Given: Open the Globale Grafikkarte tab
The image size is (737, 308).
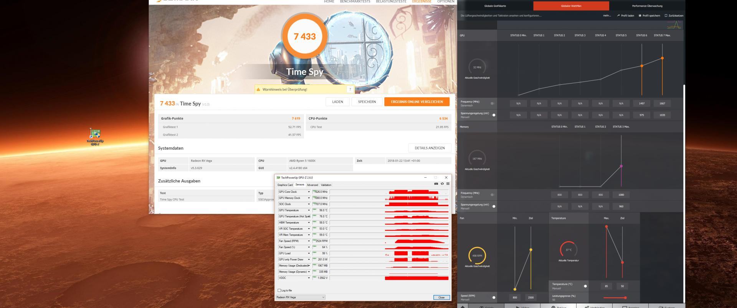Looking at the screenshot, I should (x=495, y=6).
